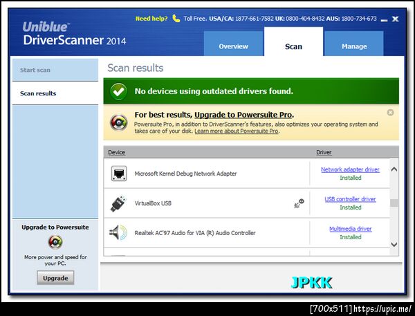Click the USB plug status icon in VirtualBox row
Viewport: 415px width, 316px height.
(x=299, y=203)
